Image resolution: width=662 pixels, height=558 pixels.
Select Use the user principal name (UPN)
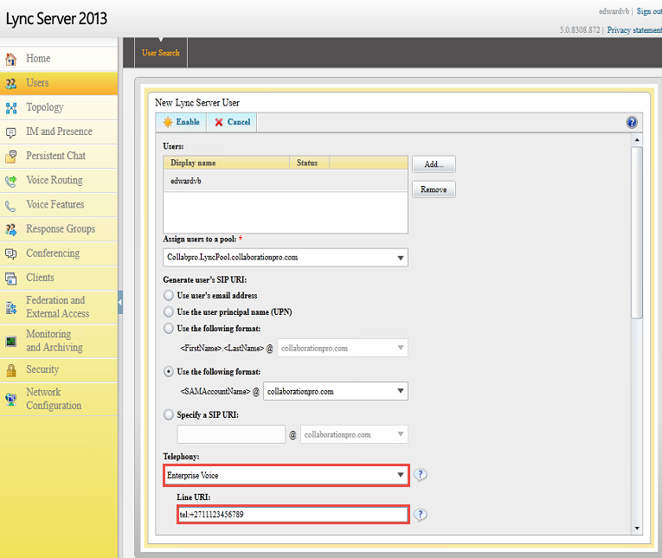pyautogui.click(x=169, y=311)
